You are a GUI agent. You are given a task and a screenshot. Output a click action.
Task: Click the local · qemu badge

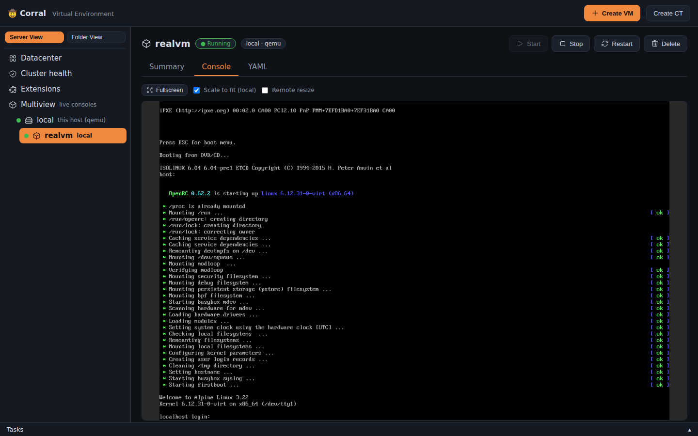coord(263,44)
